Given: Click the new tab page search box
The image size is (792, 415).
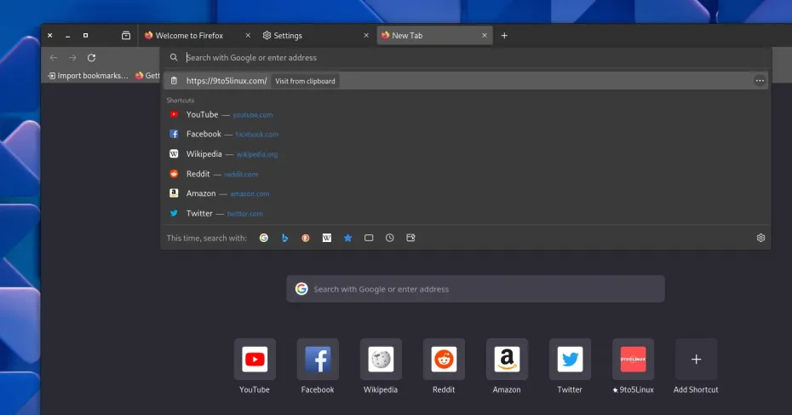Looking at the screenshot, I should pyautogui.click(x=475, y=289).
